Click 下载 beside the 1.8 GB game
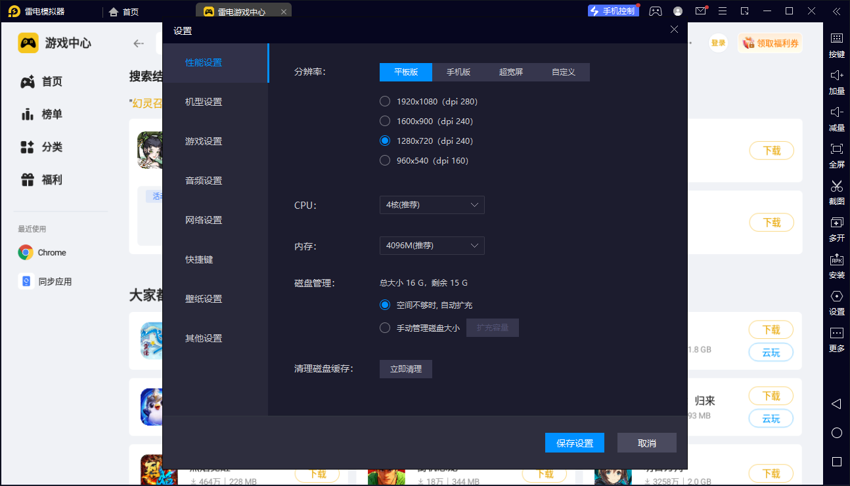 click(x=771, y=330)
